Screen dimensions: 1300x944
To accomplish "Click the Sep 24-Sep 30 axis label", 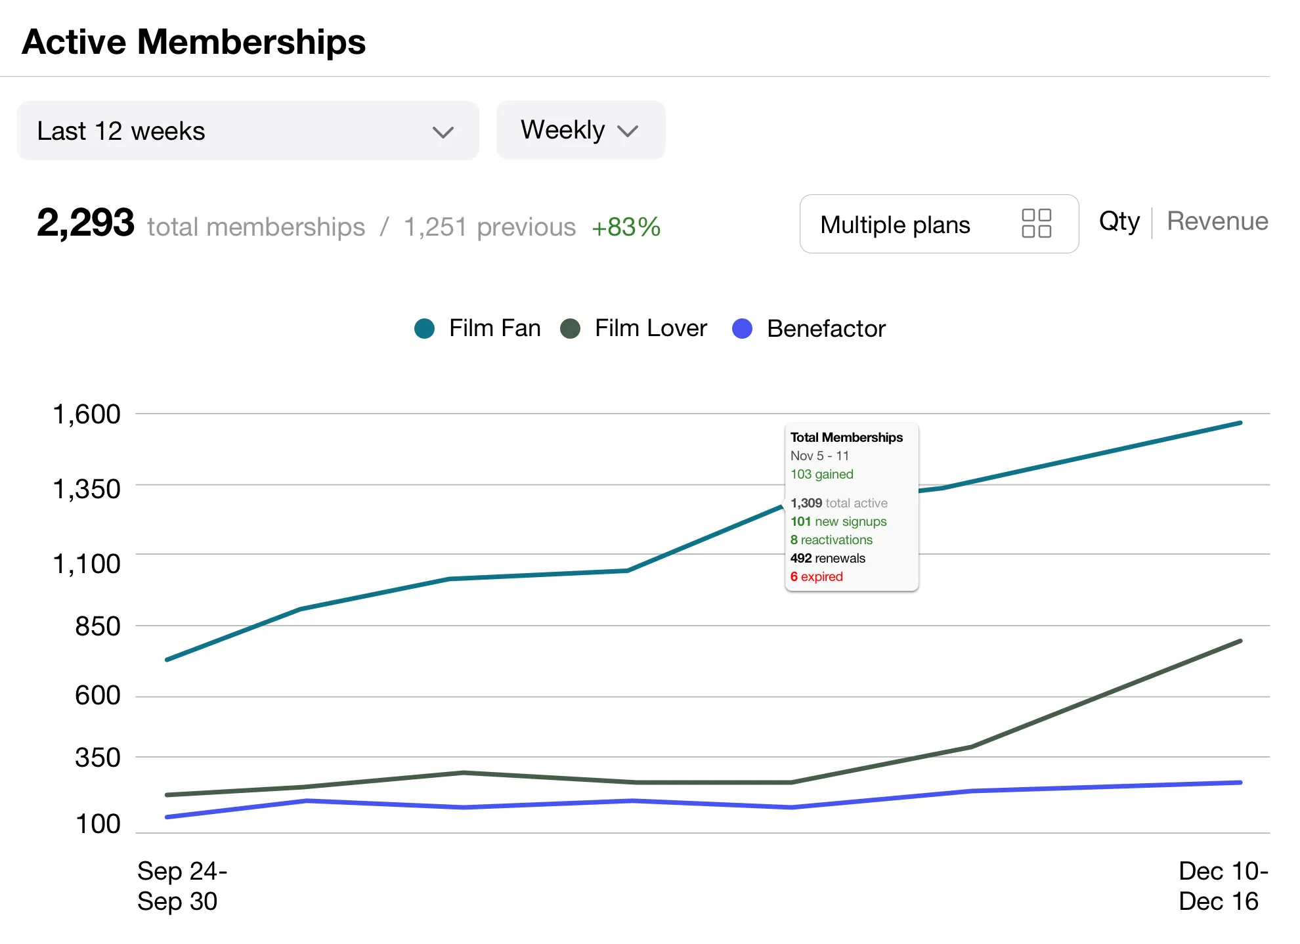I will [183, 886].
